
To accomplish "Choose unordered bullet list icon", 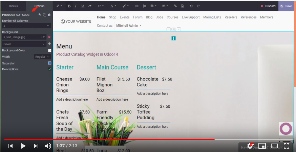I will pyautogui.click(x=137, y=6).
